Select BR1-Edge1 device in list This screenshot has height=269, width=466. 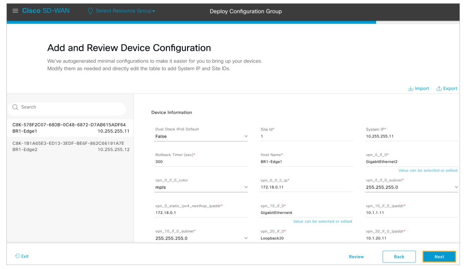click(x=70, y=128)
